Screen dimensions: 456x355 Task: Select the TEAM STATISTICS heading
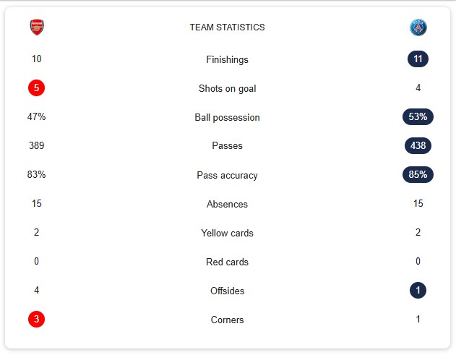[227, 27]
